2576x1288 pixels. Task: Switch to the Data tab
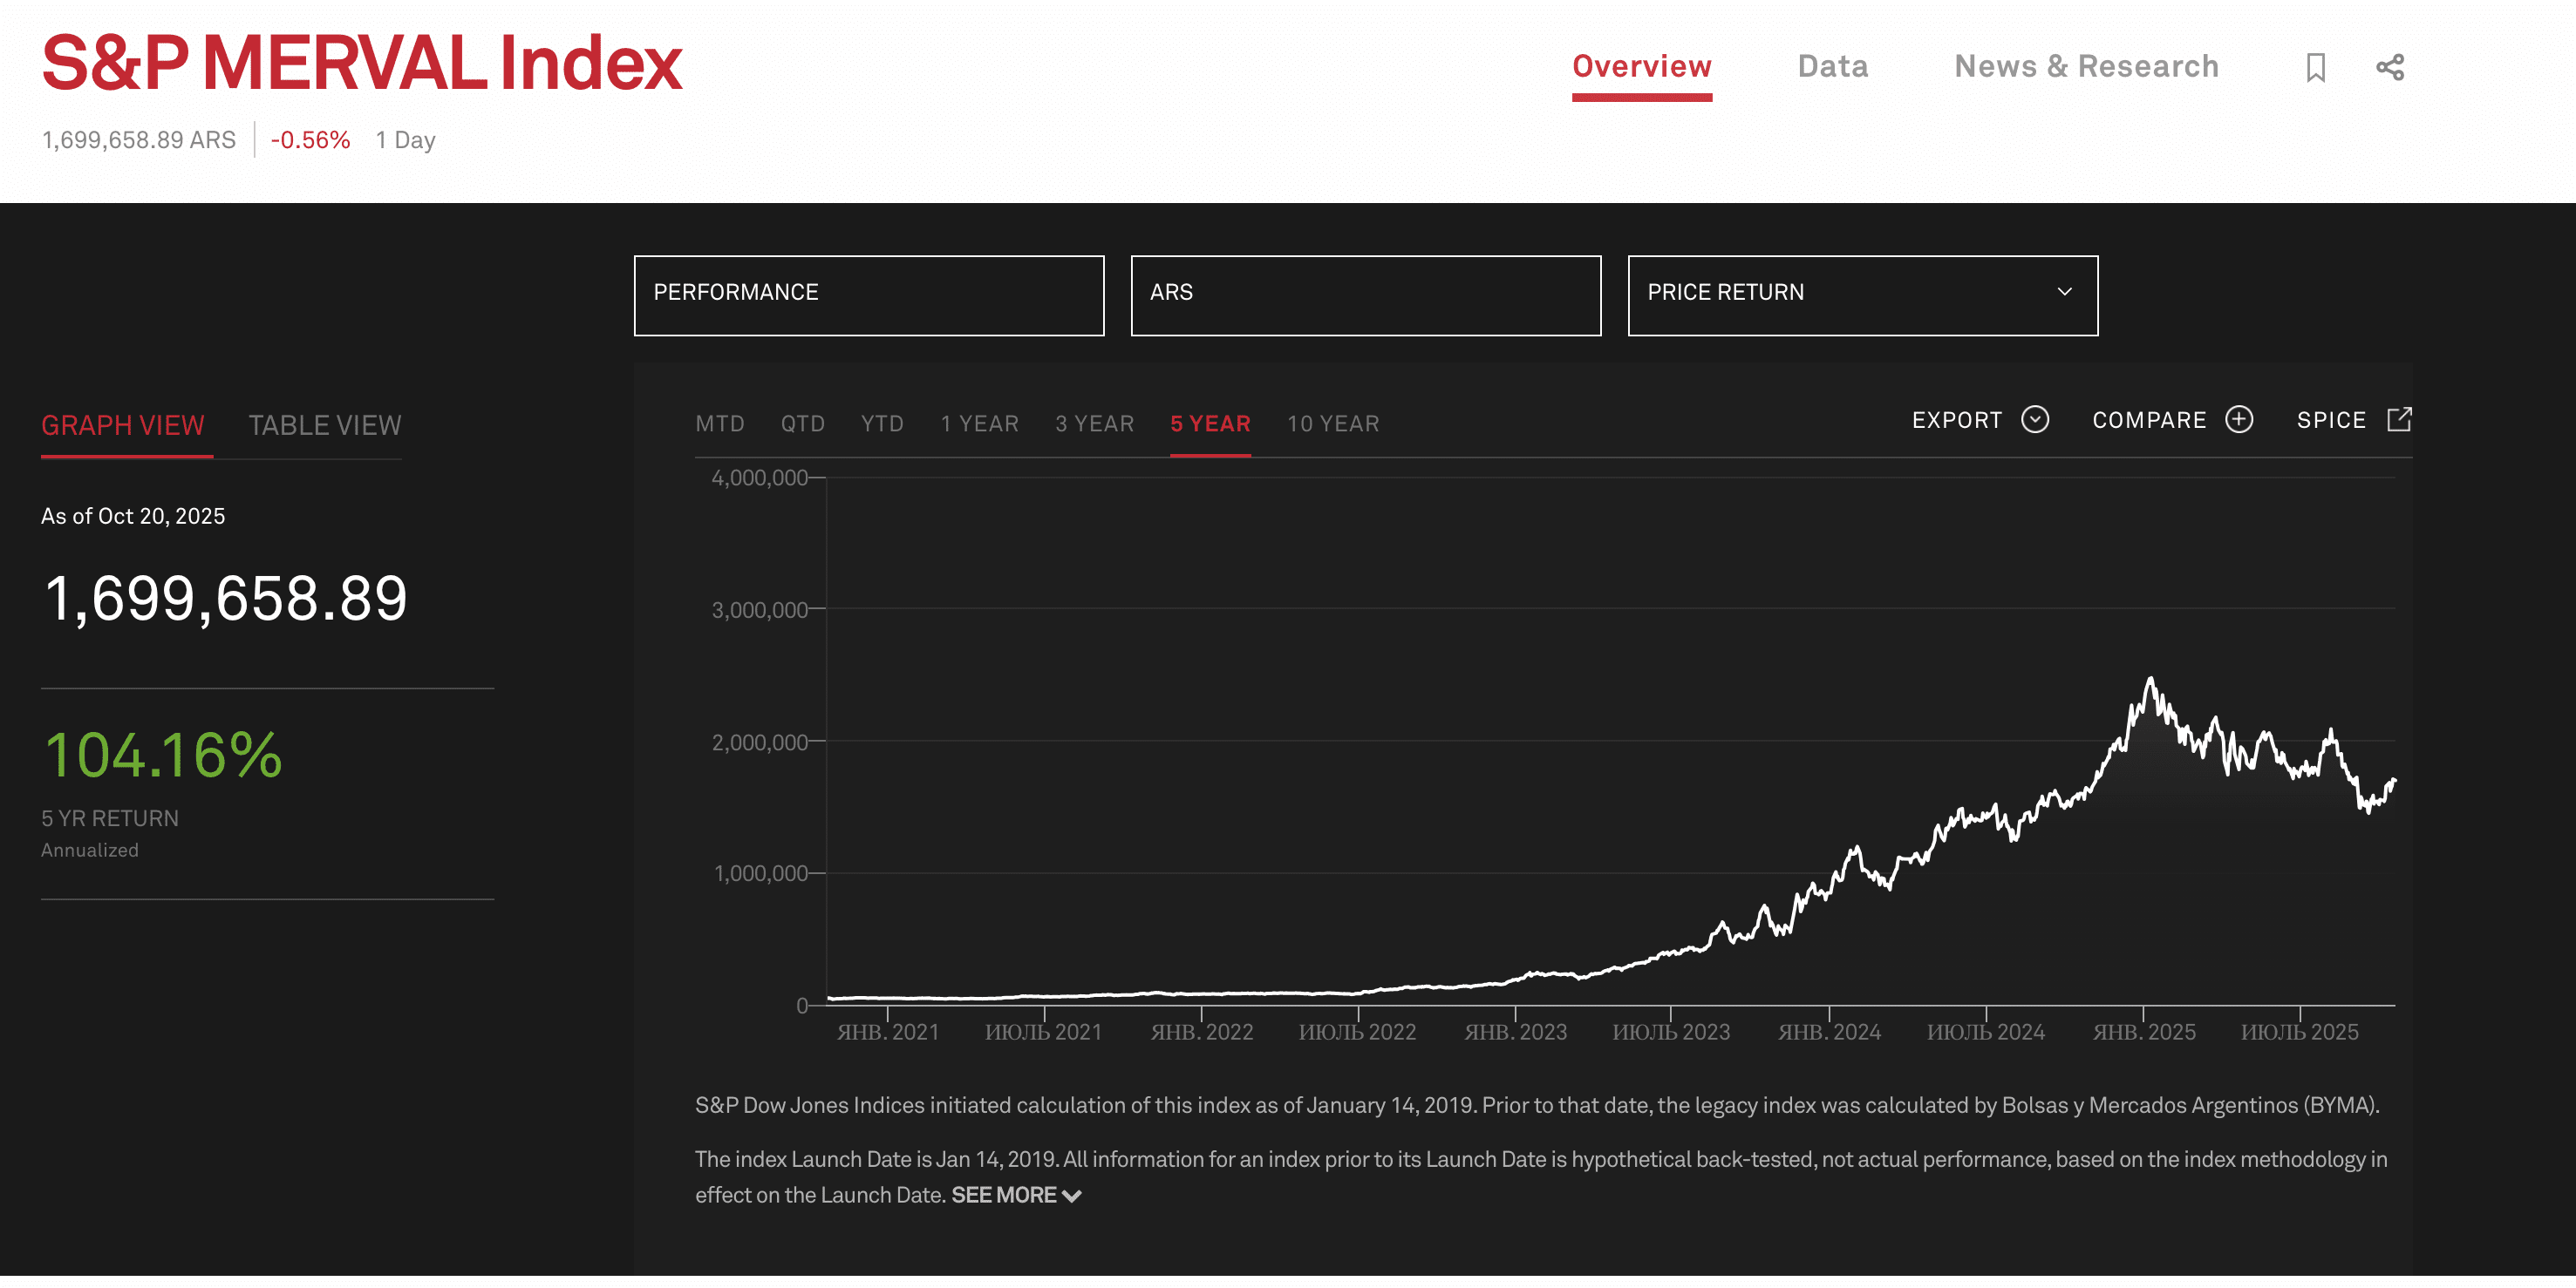pyautogui.click(x=1833, y=66)
